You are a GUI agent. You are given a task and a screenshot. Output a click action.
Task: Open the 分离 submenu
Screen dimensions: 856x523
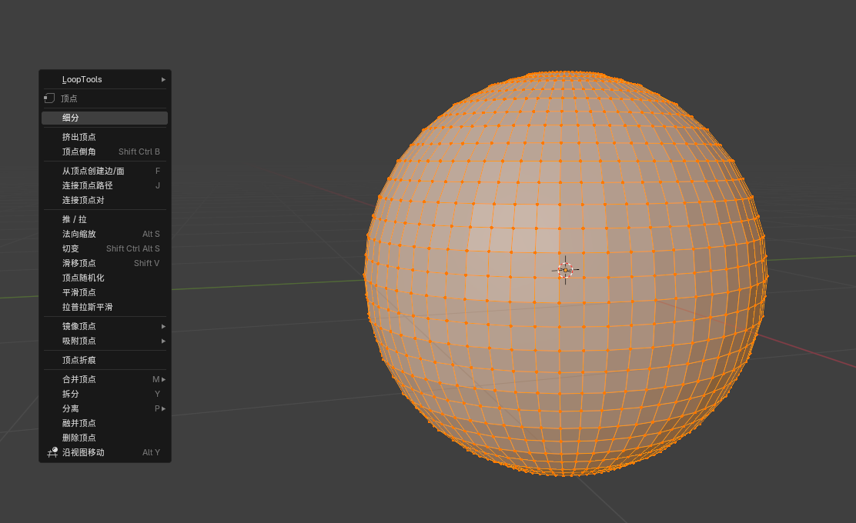point(105,408)
